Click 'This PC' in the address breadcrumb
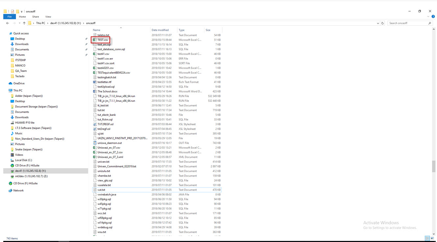437x242 pixels. [x=40, y=23]
